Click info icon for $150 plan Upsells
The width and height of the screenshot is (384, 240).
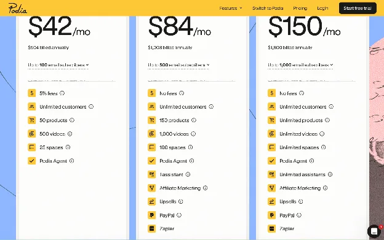tap(301, 201)
